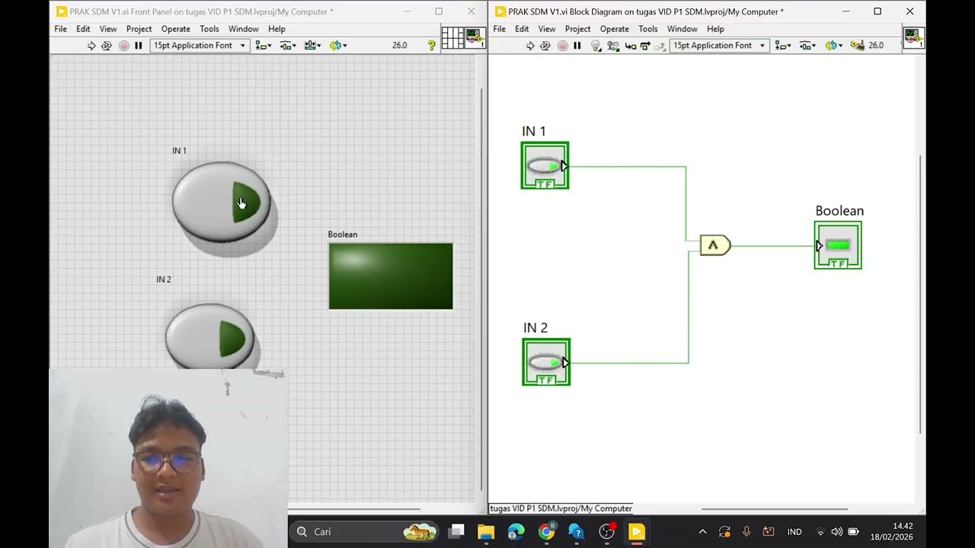Viewport: 975px width, 548px height.
Task: Open font dropdown in Block Diagram toolbar
Action: (x=718, y=46)
